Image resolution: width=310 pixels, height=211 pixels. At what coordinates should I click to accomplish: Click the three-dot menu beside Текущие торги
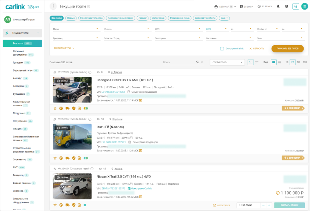coord(54,6)
